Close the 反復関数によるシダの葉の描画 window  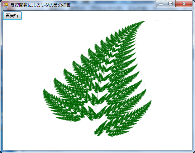[184, 4]
